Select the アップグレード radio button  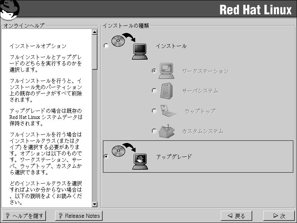pyautogui.click(x=106, y=156)
